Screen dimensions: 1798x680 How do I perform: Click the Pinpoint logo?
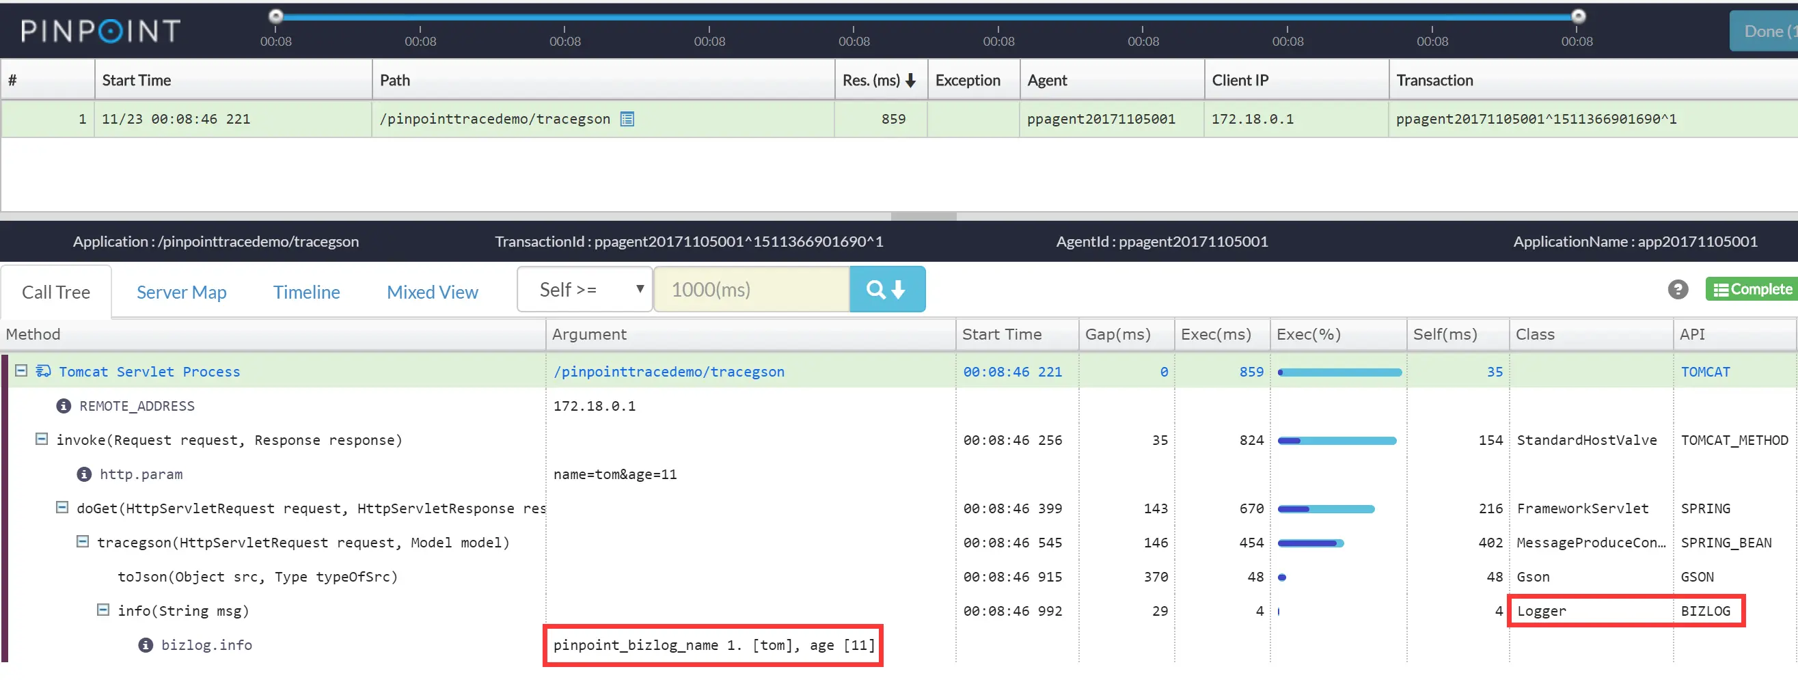point(100,31)
